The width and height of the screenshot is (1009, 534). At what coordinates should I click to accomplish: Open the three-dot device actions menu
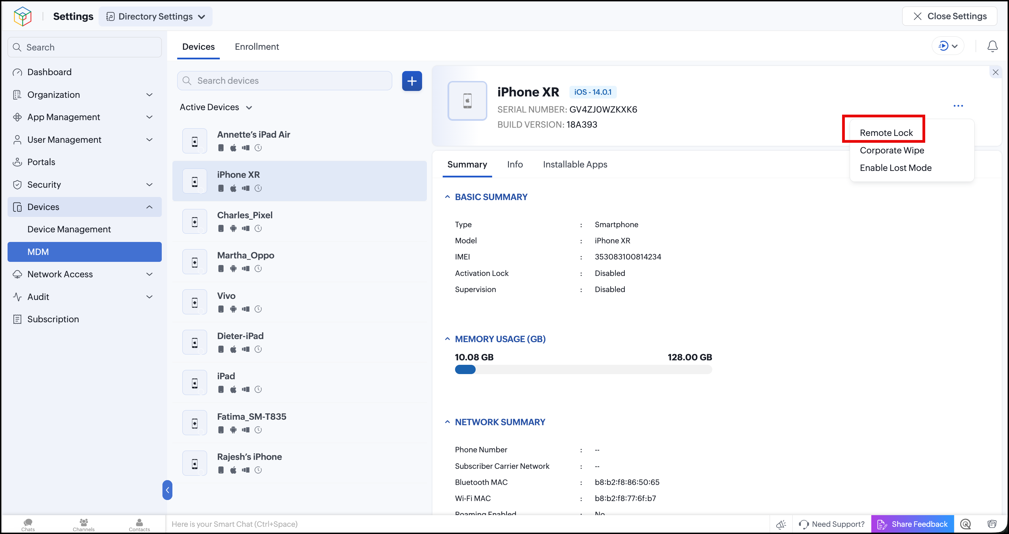click(958, 106)
